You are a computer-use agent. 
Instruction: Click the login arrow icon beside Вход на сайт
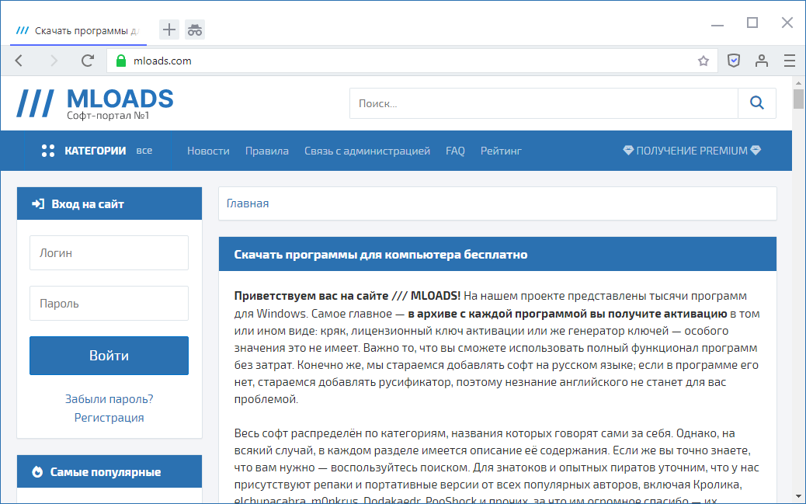[x=38, y=203]
